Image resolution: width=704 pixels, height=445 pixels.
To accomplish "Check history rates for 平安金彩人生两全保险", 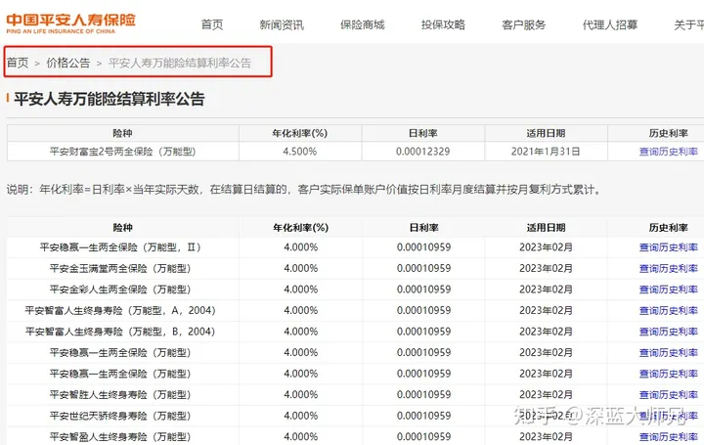I will [x=668, y=289].
